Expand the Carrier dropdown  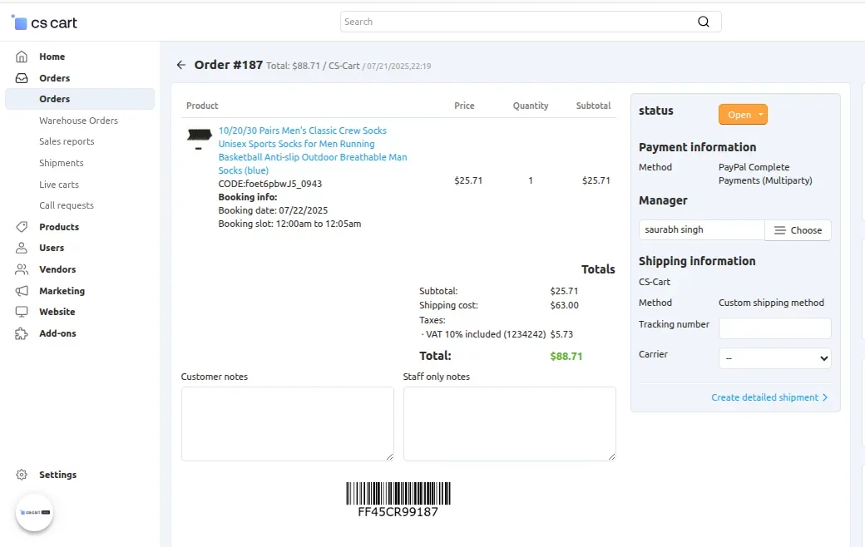774,358
